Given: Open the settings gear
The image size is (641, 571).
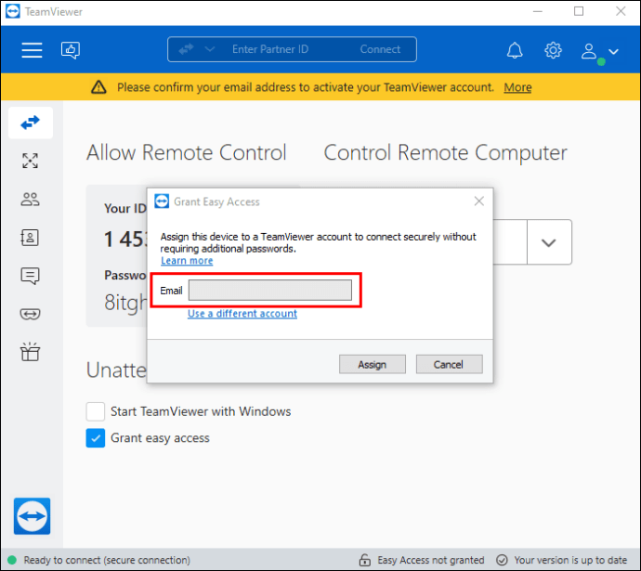Looking at the screenshot, I should [553, 51].
